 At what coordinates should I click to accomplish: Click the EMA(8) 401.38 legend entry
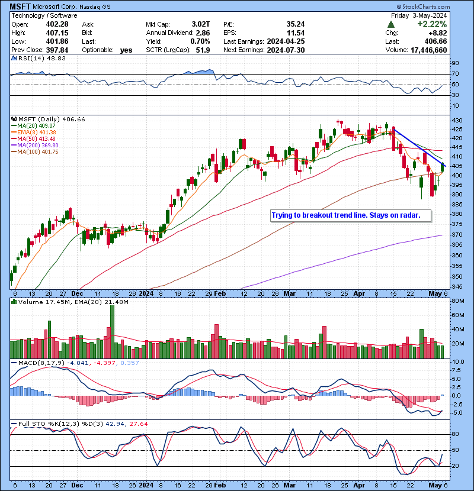click(33, 133)
